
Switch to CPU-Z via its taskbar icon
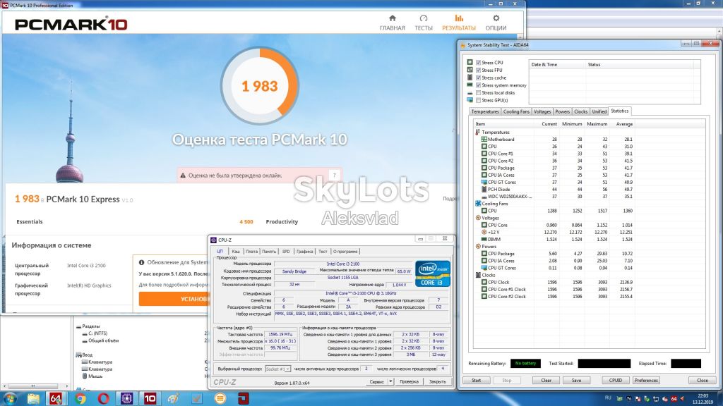127,398
